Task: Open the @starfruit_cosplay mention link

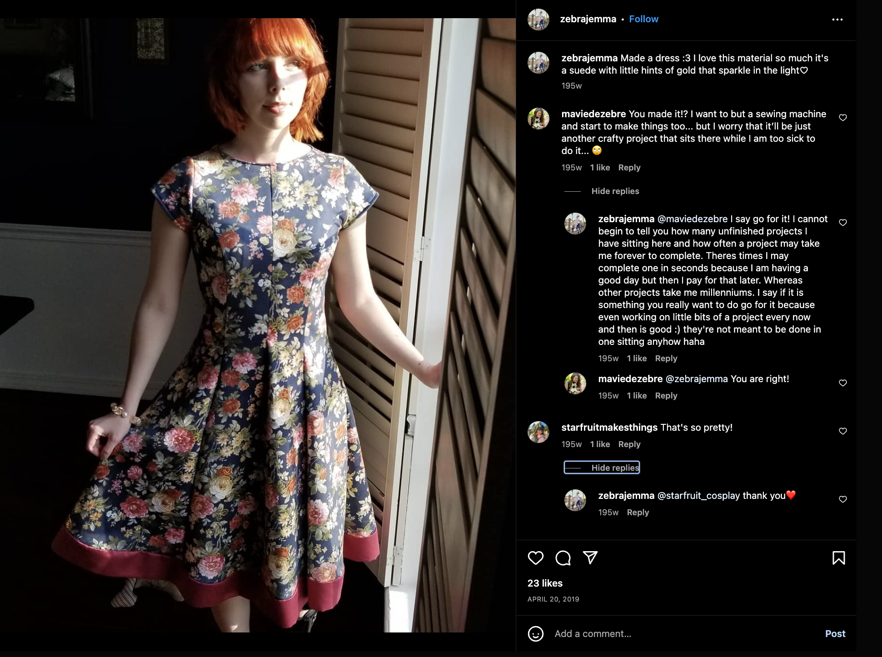Action: 698,496
